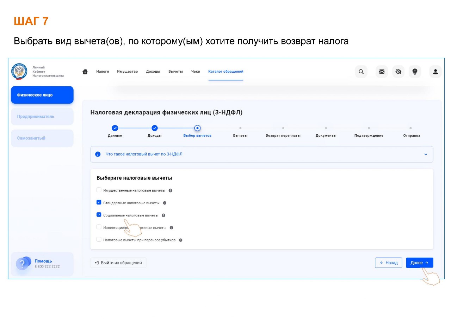This screenshot has height=319, width=451.
Task: Click the Federal Tax Service logo
Action: (x=19, y=72)
